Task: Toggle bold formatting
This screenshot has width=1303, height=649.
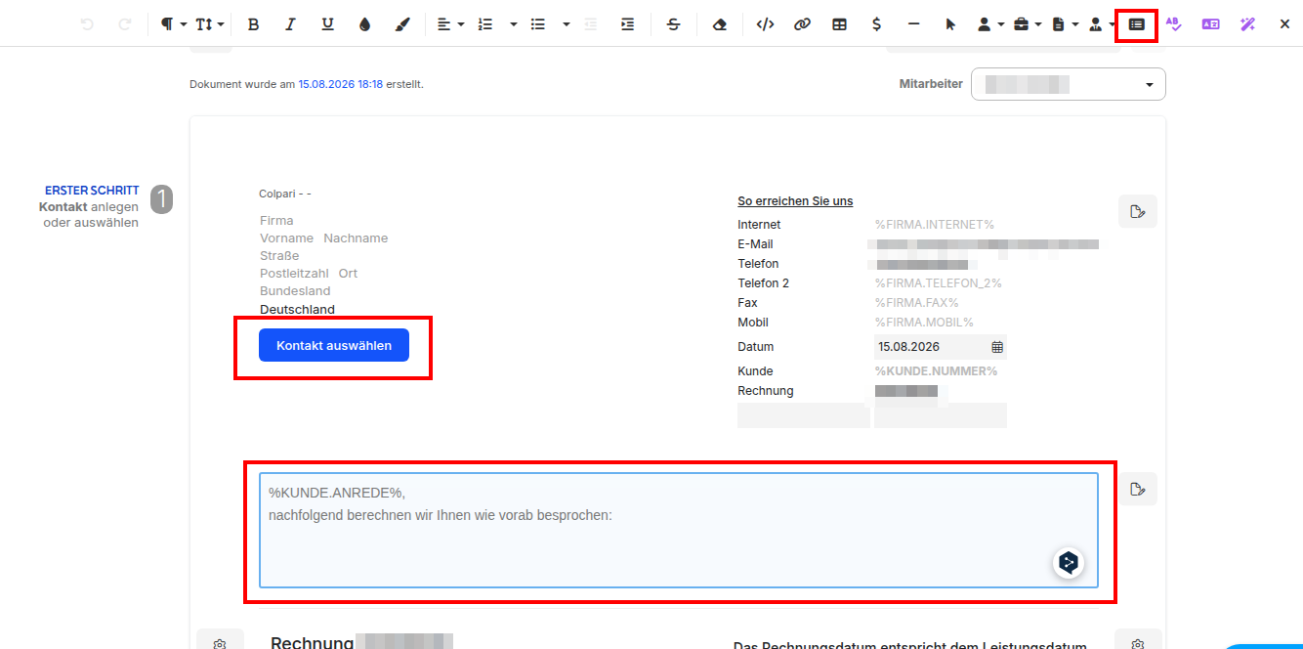Action: click(253, 24)
